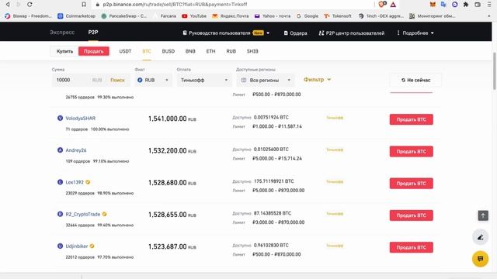This screenshot has width=497, height=279.
Task: Expand the Фильтр options
Action: (318, 79)
